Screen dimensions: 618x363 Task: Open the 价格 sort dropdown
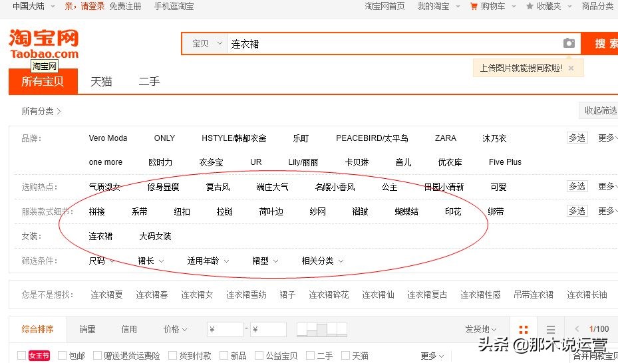tap(175, 329)
